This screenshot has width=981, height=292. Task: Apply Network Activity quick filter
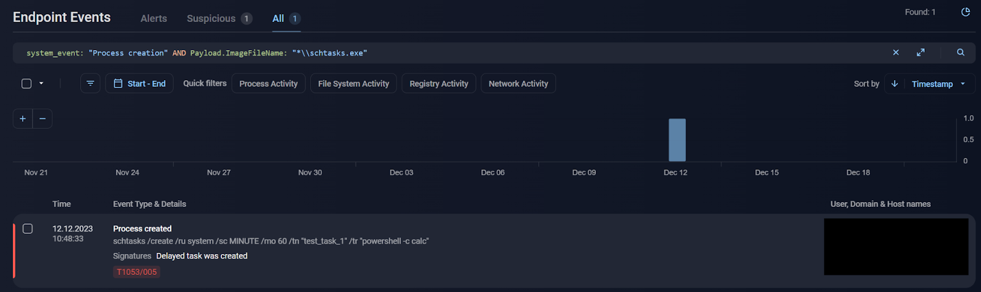pos(519,83)
